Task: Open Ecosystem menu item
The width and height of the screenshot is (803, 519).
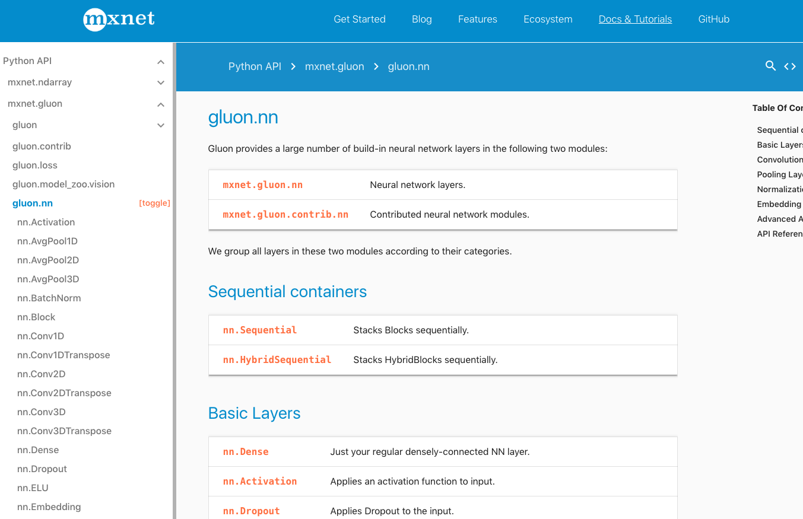Action: (548, 19)
